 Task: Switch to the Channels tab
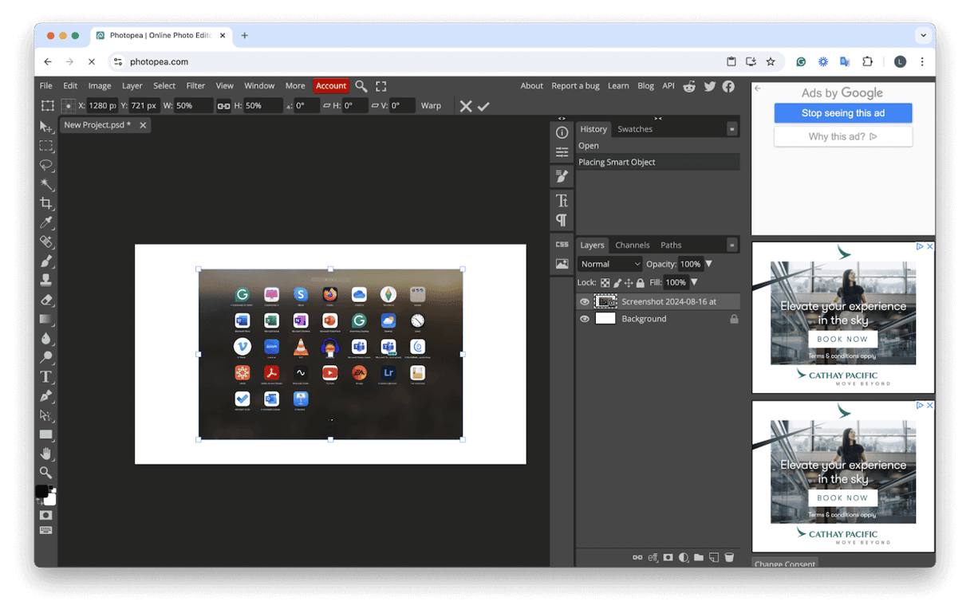(x=632, y=246)
